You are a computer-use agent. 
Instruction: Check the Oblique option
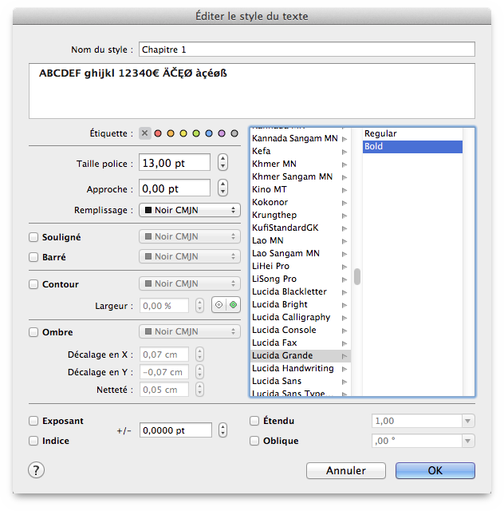(x=254, y=441)
